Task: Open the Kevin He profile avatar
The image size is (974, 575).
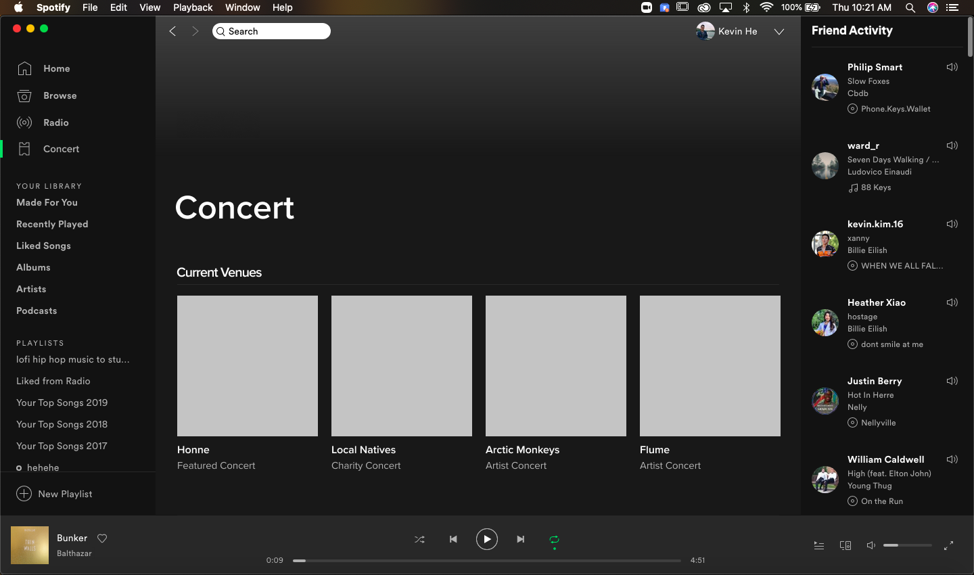Action: point(705,31)
